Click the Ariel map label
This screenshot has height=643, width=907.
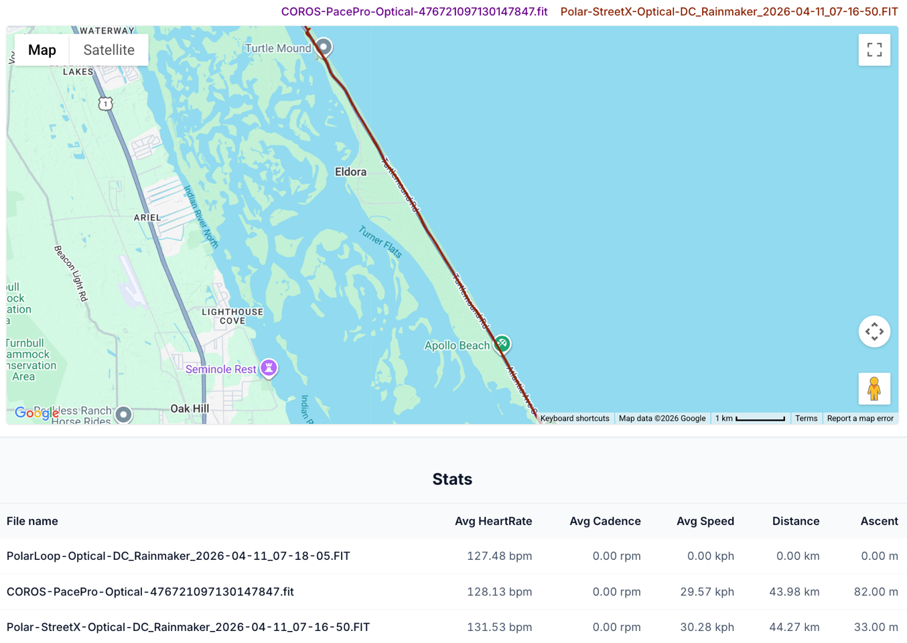(x=147, y=217)
